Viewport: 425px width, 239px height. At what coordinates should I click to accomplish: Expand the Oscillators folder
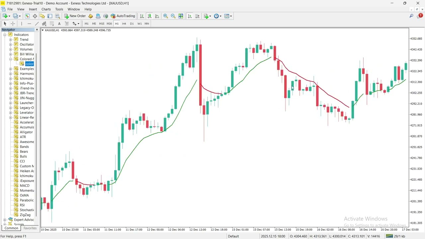click(11, 44)
